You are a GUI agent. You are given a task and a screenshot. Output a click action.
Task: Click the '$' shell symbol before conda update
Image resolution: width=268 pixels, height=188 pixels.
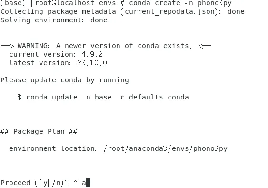(x=20, y=97)
